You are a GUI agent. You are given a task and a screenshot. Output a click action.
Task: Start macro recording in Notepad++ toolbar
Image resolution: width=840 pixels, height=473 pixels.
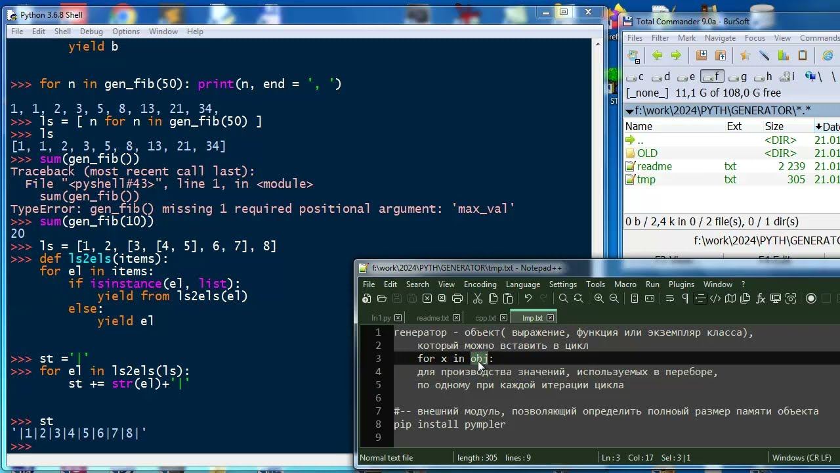coord(811,298)
